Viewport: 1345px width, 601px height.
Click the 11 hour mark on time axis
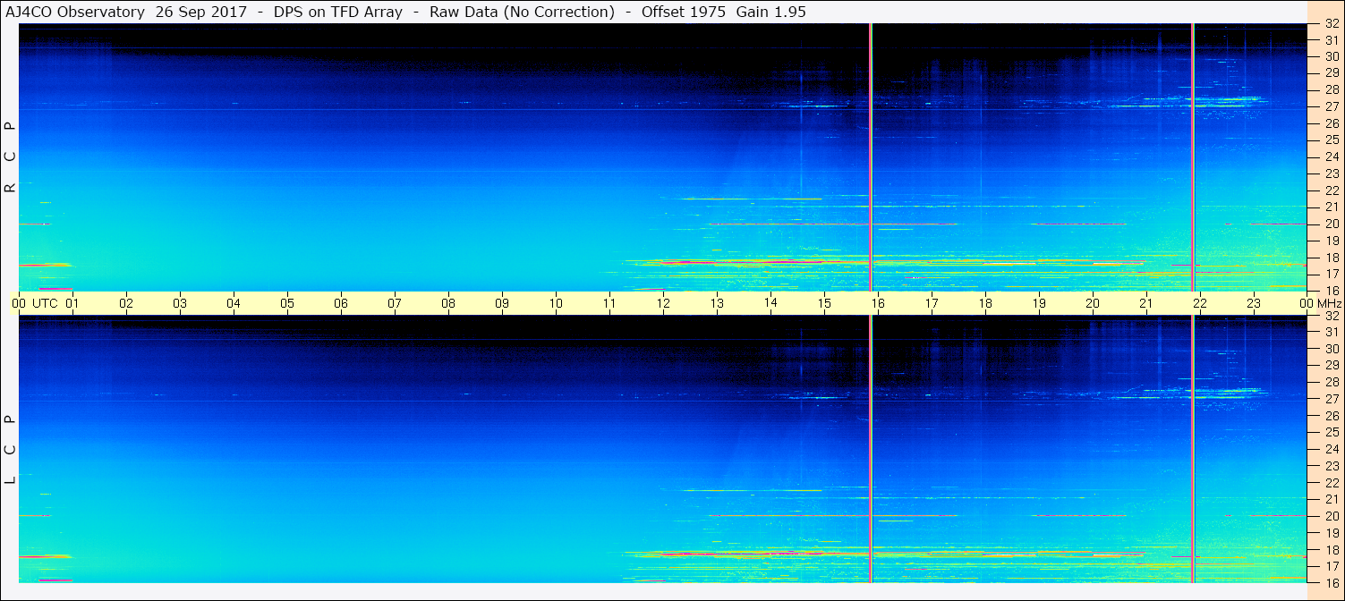(609, 303)
